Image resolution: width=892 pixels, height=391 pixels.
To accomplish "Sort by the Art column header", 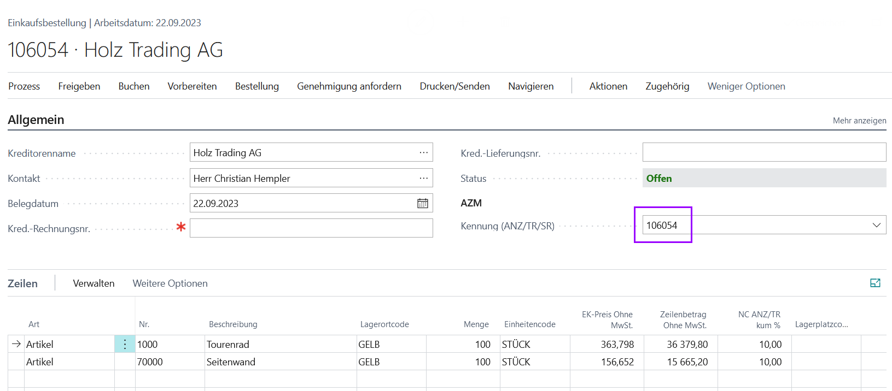I will coord(34,324).
